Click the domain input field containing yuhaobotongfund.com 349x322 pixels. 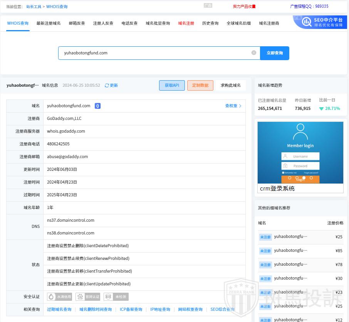pos(154,53)
